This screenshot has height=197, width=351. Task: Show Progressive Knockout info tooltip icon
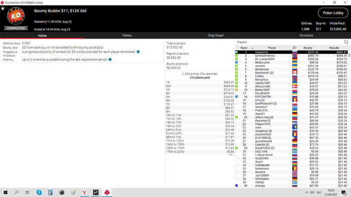138,52
